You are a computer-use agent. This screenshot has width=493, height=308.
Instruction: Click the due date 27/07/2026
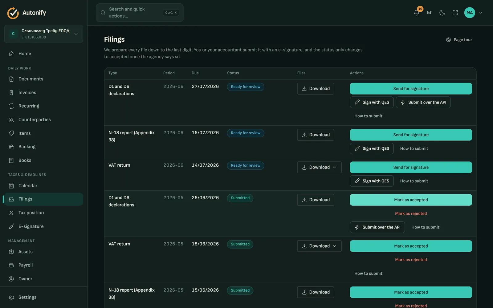(x=205, y=87)
